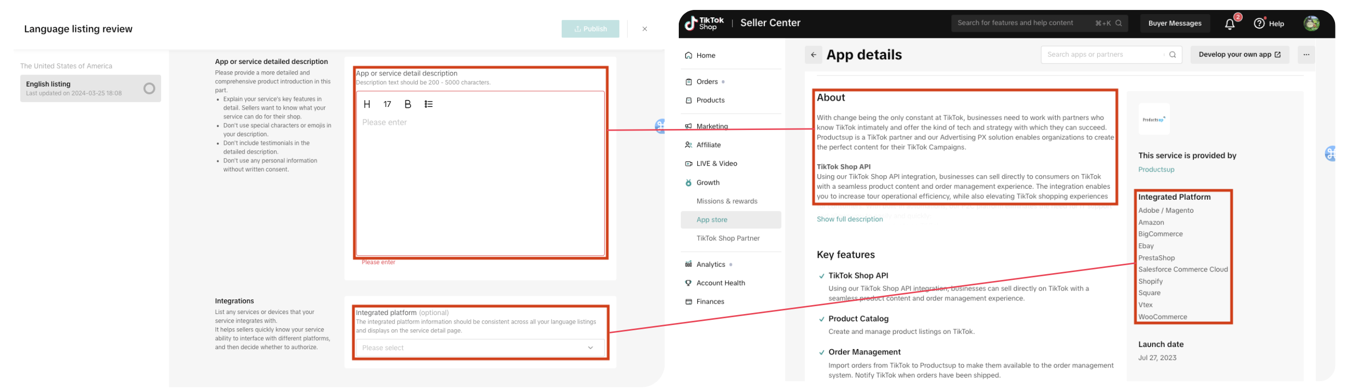1366x389 pixels.
Task: Click the Develop your own app button
Action: [x=1239, y=55]
